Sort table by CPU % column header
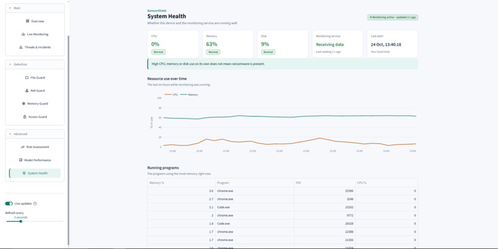This screenshot has height=249, width=498. 387,183
